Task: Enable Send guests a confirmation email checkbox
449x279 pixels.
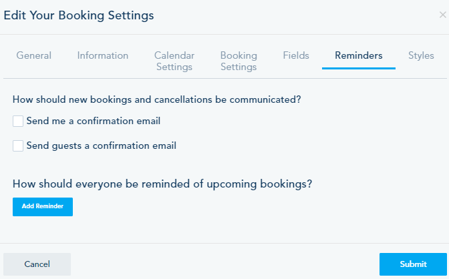Action: [18, 146]
